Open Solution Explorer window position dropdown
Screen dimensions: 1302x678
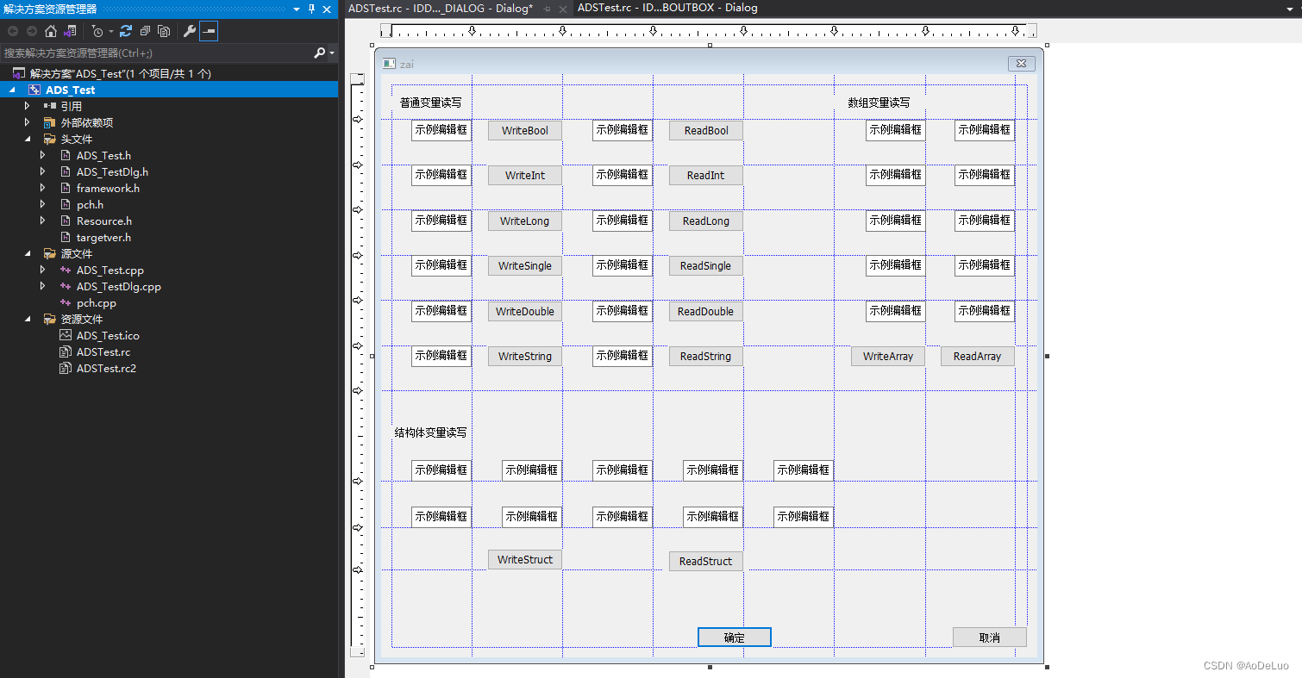(297, 9)
